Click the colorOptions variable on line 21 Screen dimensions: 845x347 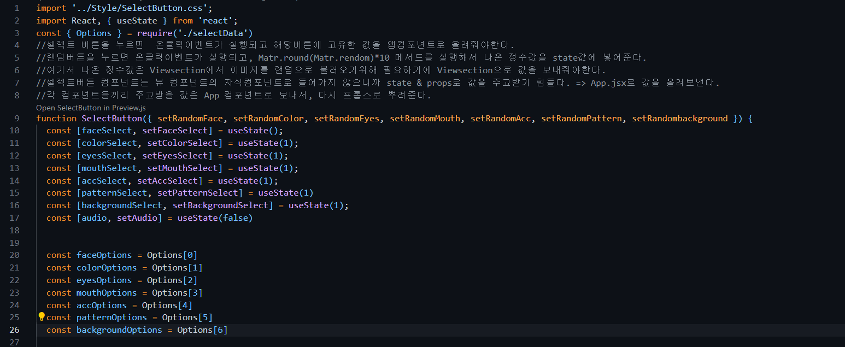107,268
